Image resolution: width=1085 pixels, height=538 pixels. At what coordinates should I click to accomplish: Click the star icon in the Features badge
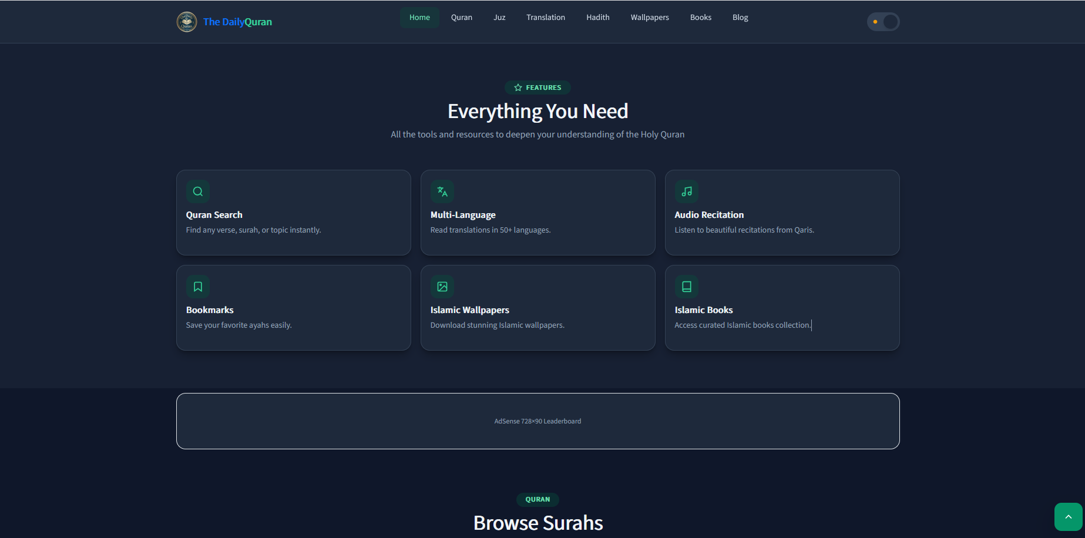[x=518, y=88]
